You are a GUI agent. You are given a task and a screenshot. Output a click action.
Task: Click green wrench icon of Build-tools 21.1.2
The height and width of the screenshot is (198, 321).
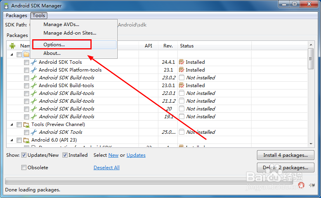tap(34, 101)
